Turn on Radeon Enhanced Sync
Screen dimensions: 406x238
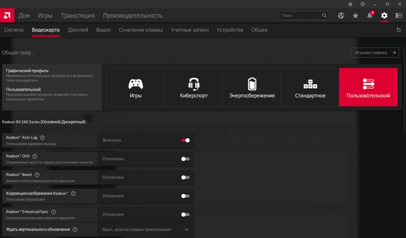point(185,214)
